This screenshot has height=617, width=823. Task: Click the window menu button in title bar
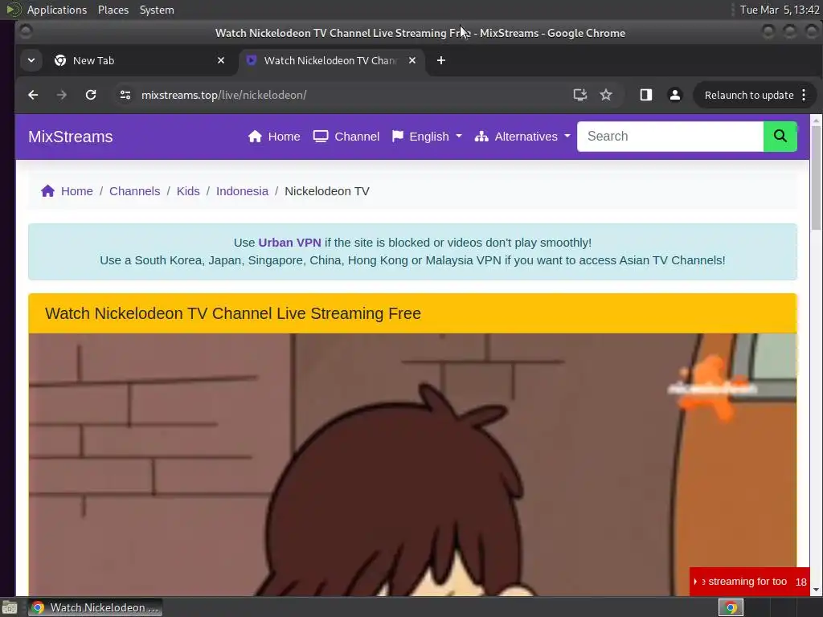click(x=25, y=32)
